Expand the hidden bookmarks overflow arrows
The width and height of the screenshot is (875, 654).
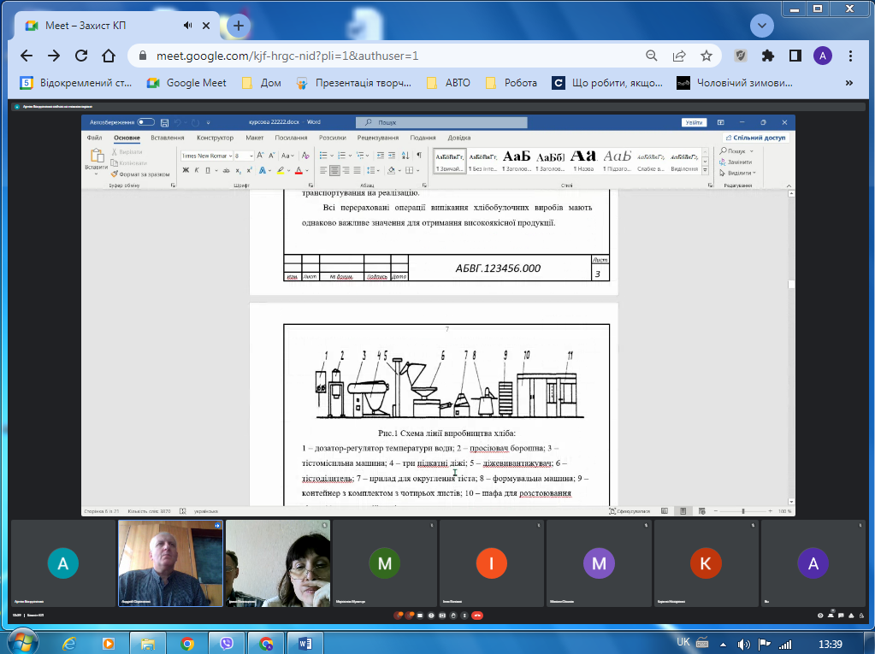pyautogui.click(x=849, y=83)
